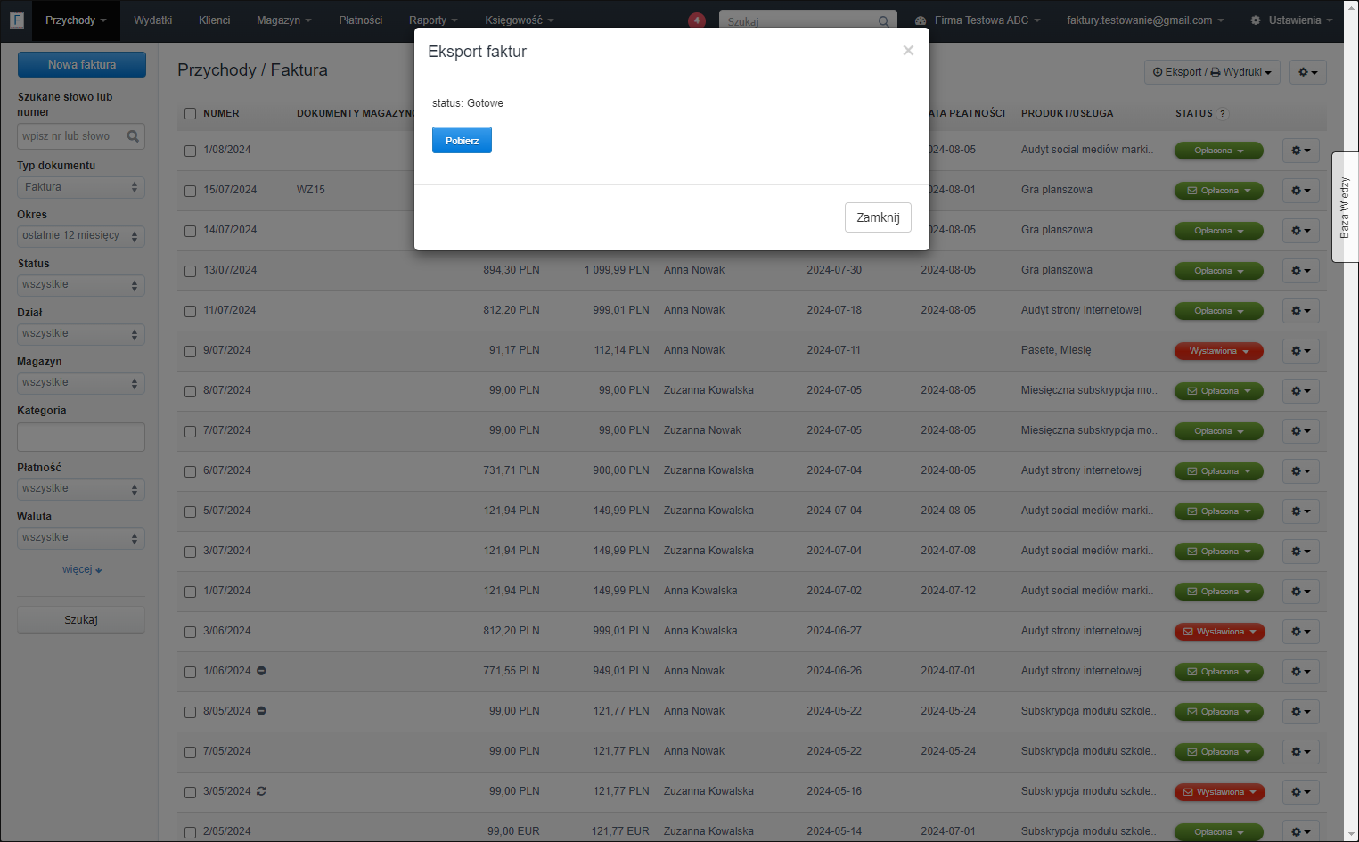Open gear menu for invoice 7/05/2024
The height and width of the screenshot is (842, 1359).
coord(1301,752)
